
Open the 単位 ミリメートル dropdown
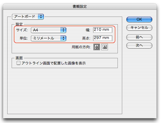[48, 38]
